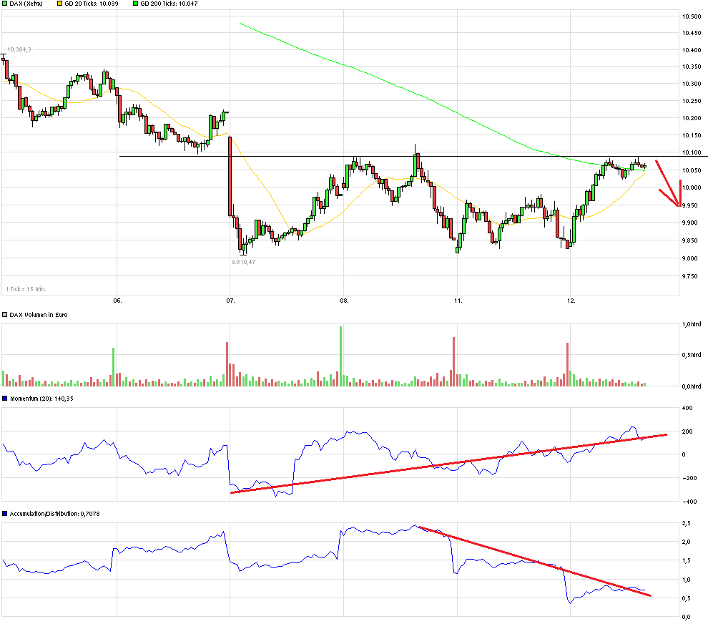
Task: Click the 'Momentum (20): 140,35' title
Action: (41, 399)
